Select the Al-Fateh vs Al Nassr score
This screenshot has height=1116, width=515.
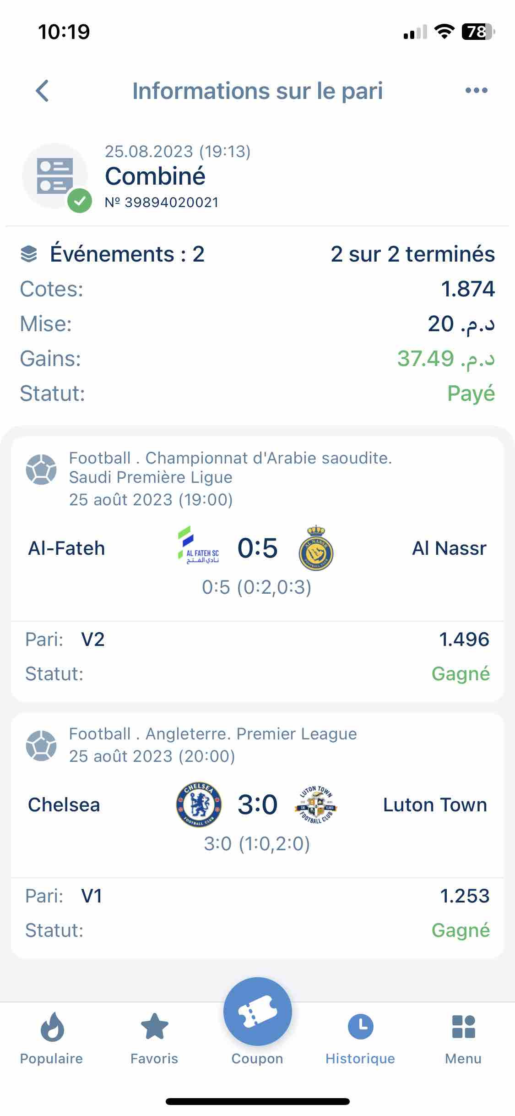coord(257,548)
